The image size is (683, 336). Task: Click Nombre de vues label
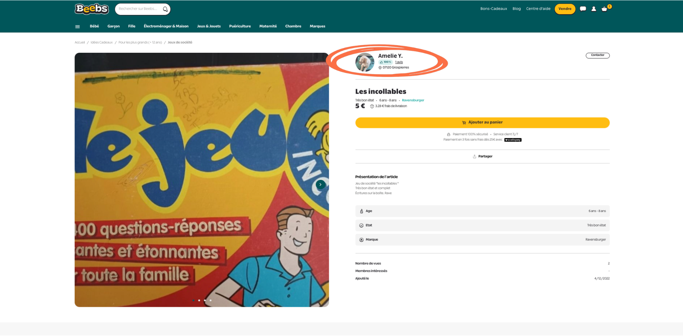click(368, 263)
